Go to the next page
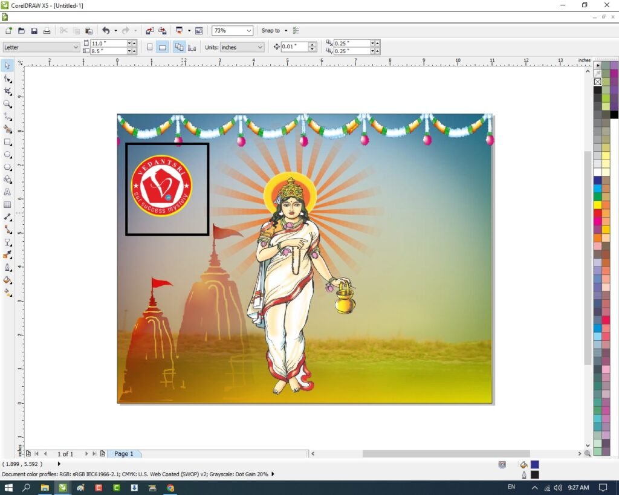The height and width of the screenshot is (495, 619). click(86, 454)
